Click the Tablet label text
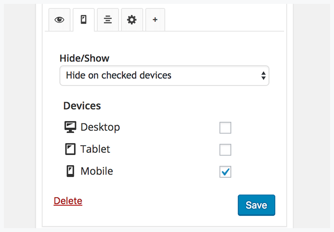This screenshot has height=232, width=334. (95, 149)
